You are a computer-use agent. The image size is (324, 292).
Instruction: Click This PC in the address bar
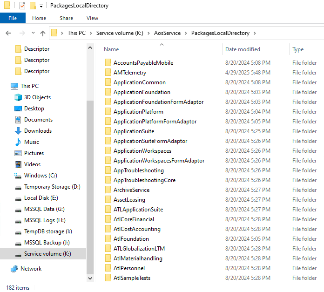coord(76,33)
